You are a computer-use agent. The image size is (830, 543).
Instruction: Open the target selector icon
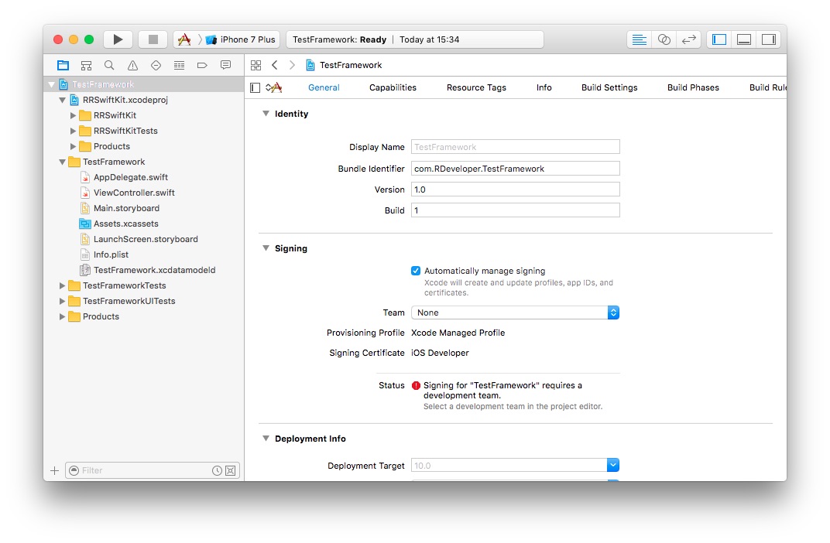point(273,87)
